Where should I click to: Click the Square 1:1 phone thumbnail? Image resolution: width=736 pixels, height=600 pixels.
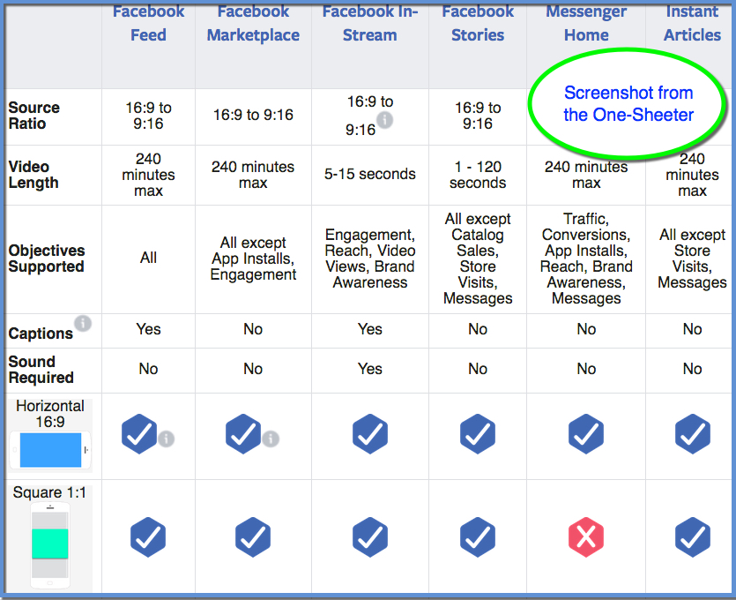point(50,545)
